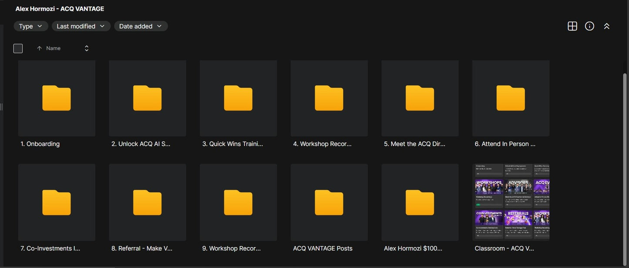Open the Classroom - ACQ image thumbnail

[x=511, y=202]
